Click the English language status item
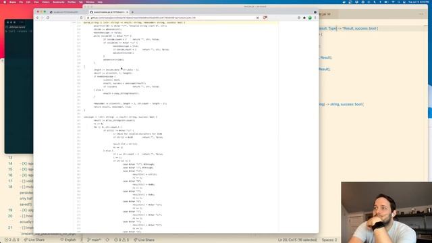 (x=68, y=240)
